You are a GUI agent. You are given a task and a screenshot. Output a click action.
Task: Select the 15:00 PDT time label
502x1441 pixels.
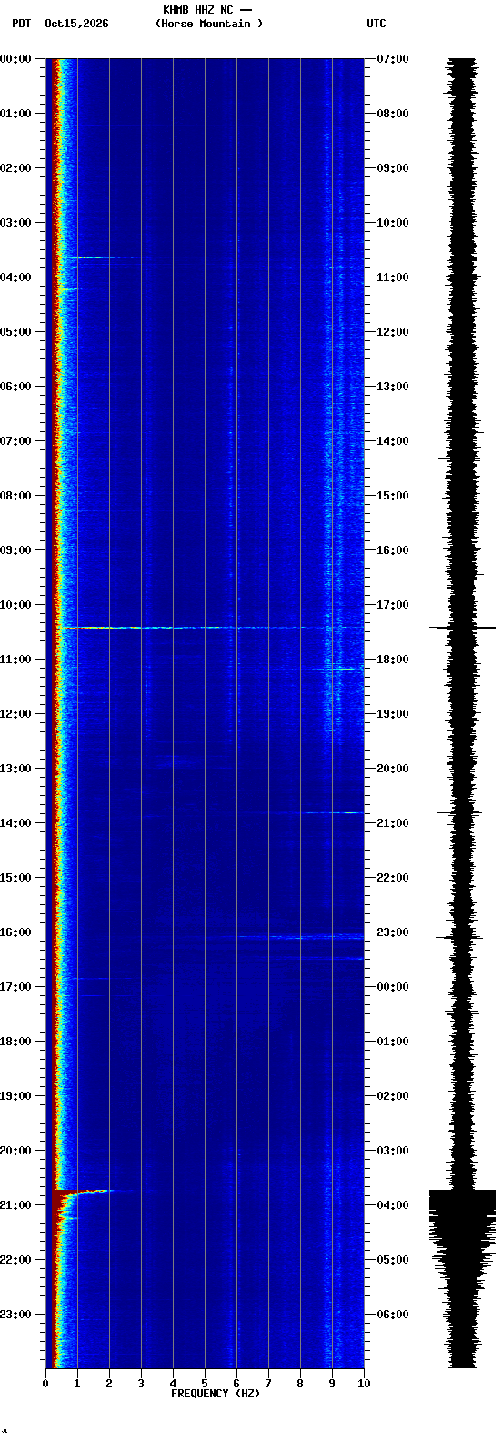click(15, 878)
